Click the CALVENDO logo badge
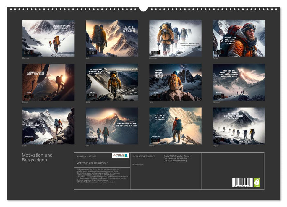This screenshot has width=287, height=207. (x=120, y=156)
